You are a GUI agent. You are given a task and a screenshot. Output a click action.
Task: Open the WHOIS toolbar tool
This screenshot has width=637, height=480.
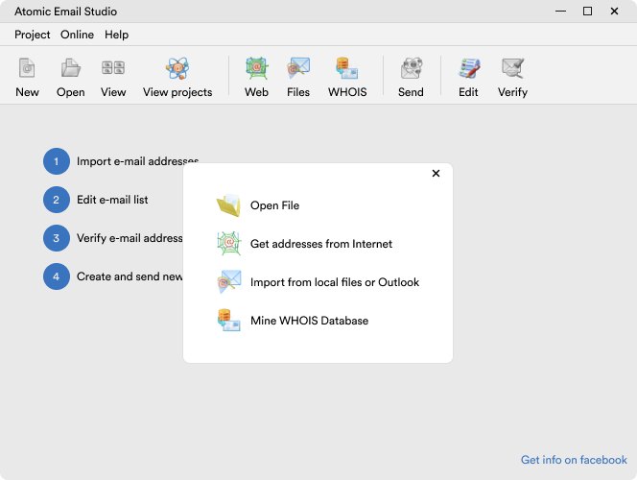point(347,69)
